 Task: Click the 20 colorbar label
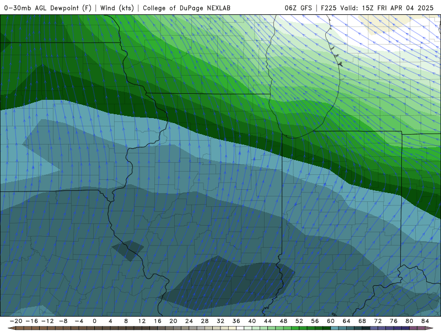point(173,321)
